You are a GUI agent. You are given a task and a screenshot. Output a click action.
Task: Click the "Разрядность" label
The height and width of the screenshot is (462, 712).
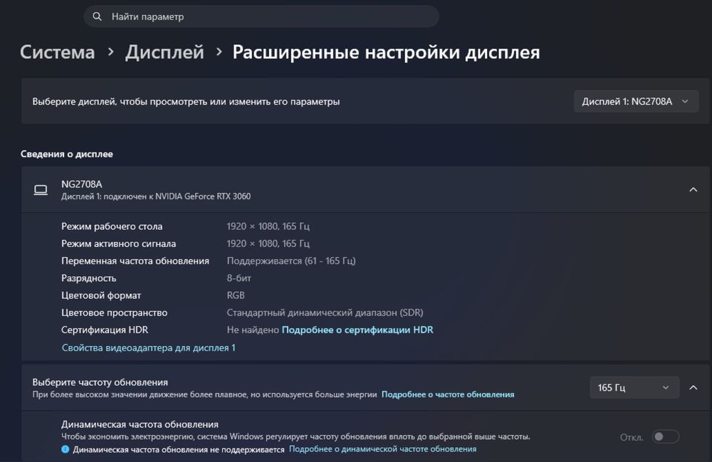(x=88, y=278)
